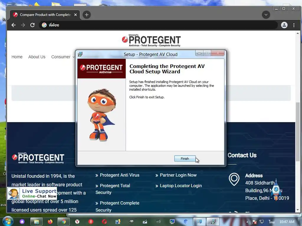This screenshot has height=226, width=302.
Task: Click the rocket scroll-to-top icon
Action: 276,190
